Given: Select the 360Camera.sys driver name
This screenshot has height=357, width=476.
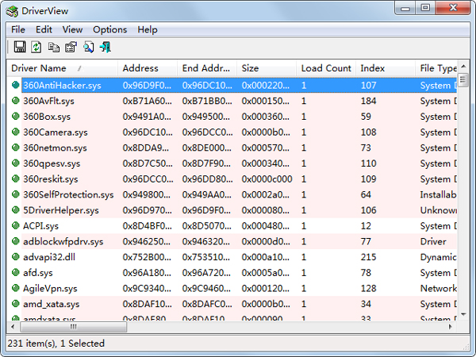Looking at the screenshot, I should (x=56, y=132).
